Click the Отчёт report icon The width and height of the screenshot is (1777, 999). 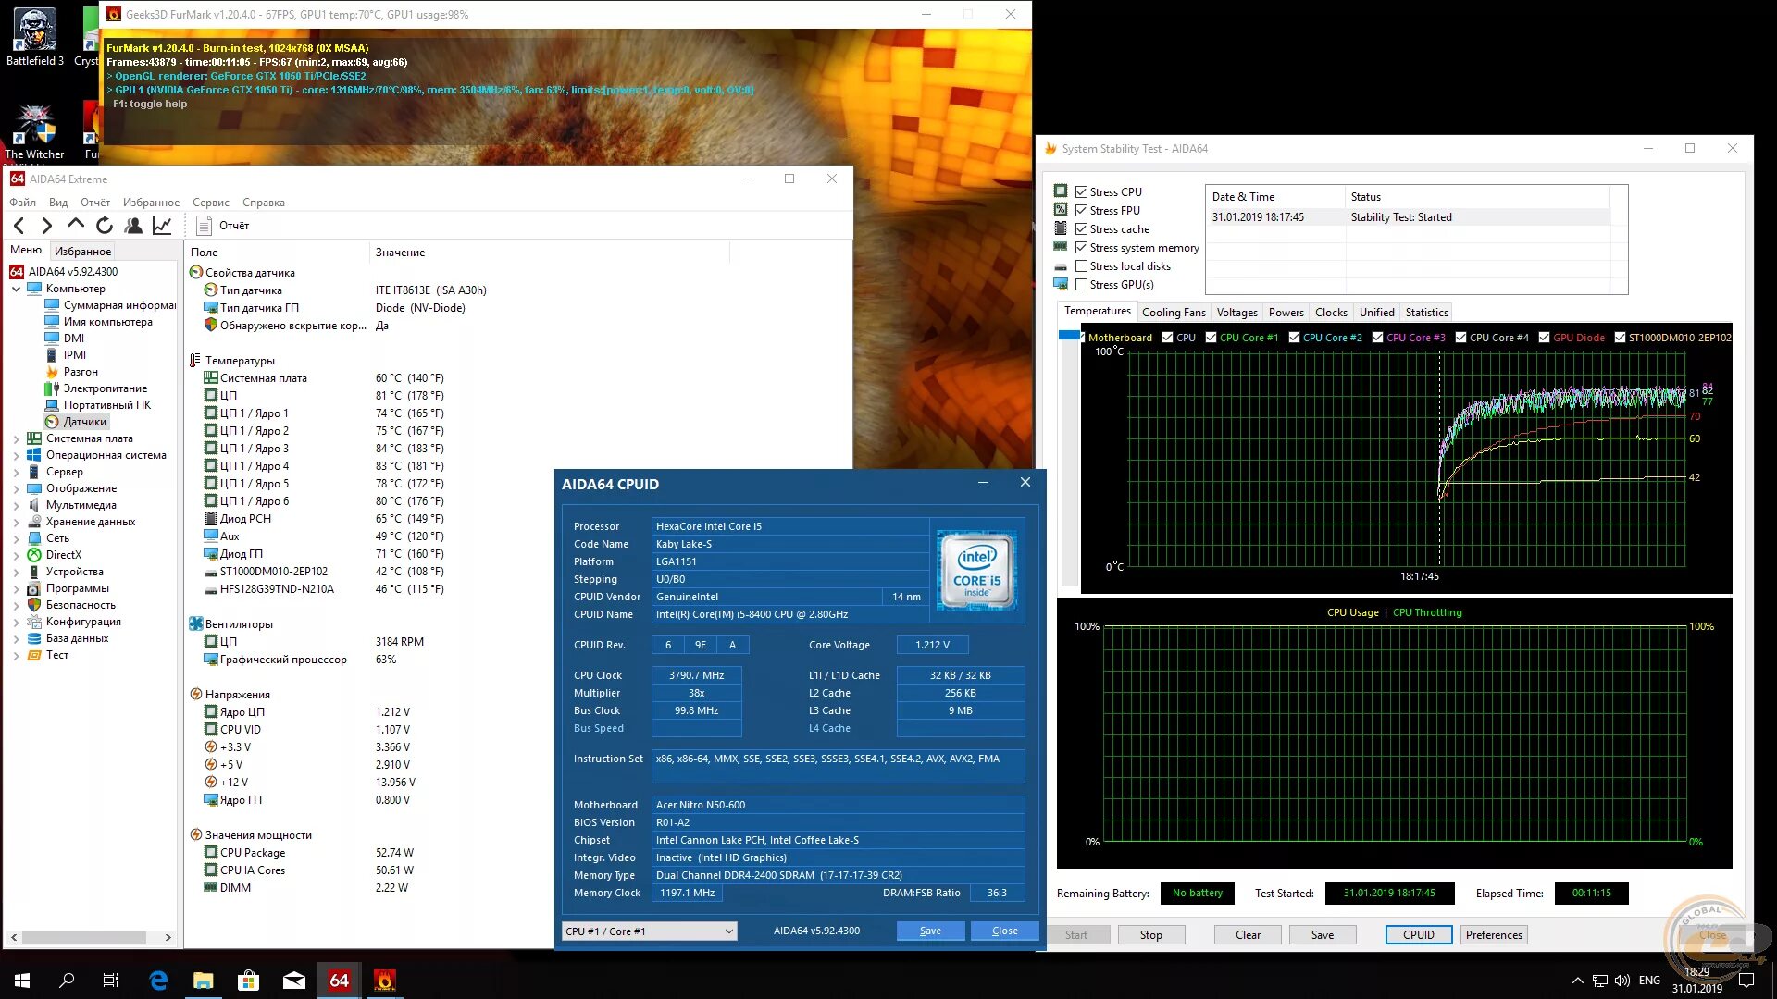205,226
